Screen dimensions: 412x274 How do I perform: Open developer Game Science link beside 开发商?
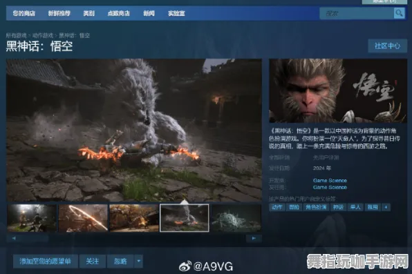tap(330, 180)
